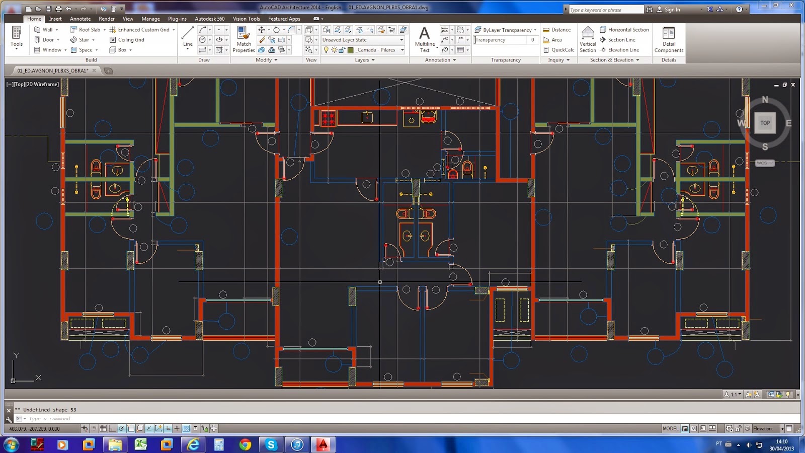Click the Wall tool icon
The height and width of the screenshot is (453, 805).
point(37,30)
